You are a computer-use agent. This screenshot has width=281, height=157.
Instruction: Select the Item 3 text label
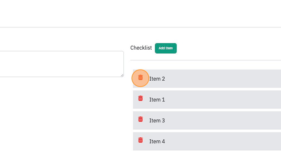tap(157, 120)
